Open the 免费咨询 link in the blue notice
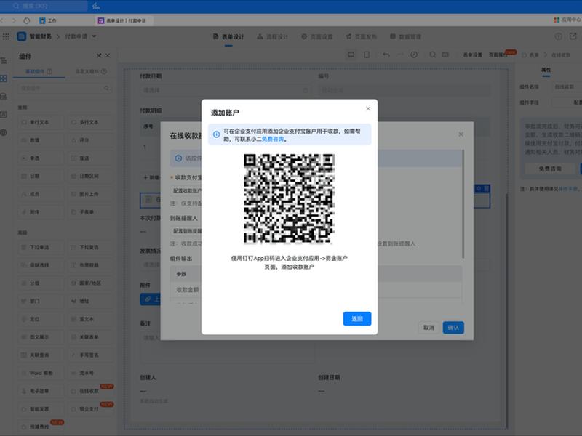582x436 pixels. (273, 139)
